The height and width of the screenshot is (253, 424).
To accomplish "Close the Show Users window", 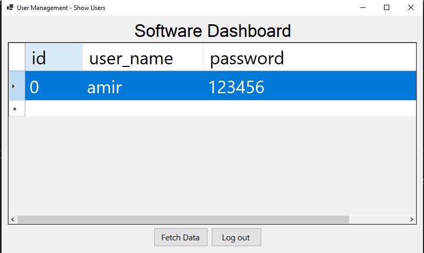I will pos(411,8).
